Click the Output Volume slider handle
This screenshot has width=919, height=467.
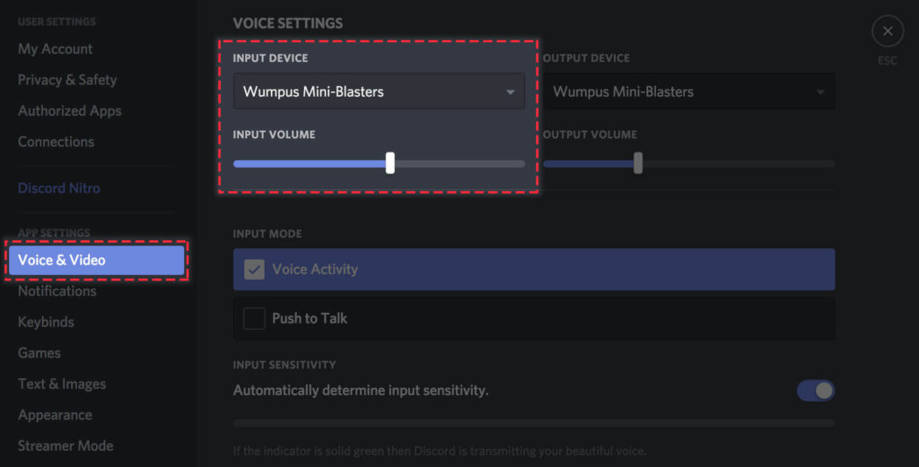click(x=638, y=163)
